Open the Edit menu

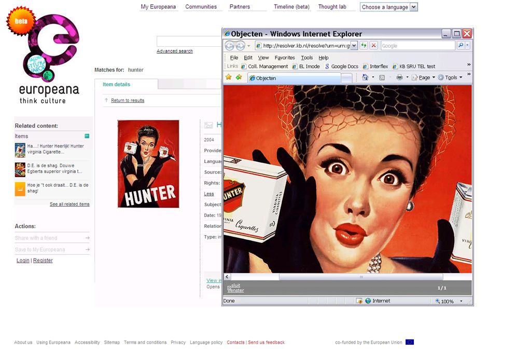click(x=248, y=58)
